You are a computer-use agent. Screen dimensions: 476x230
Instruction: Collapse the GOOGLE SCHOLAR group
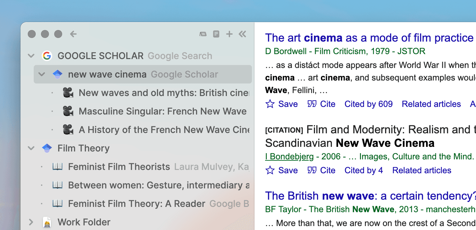tap(31, 56)
